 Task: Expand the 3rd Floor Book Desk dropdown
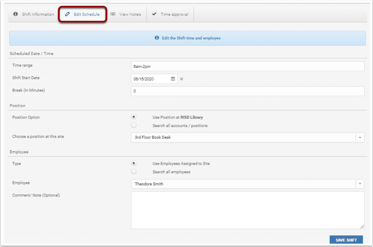click(360, 138)
